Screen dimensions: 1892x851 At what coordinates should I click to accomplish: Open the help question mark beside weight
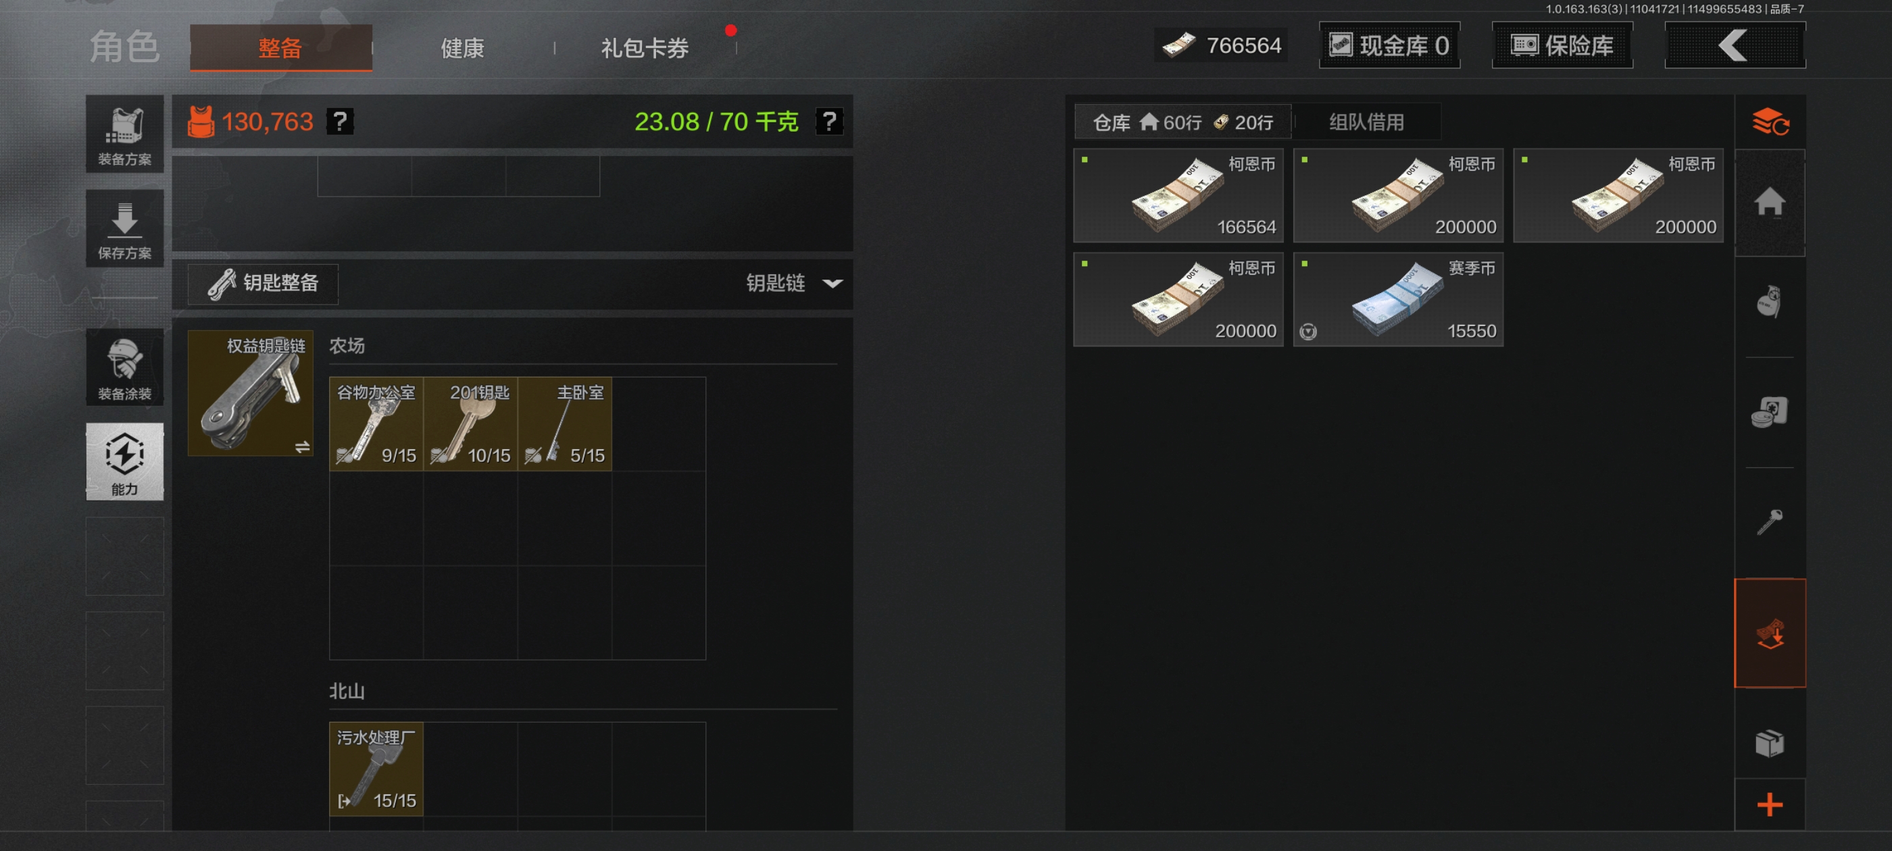[829, 121]
